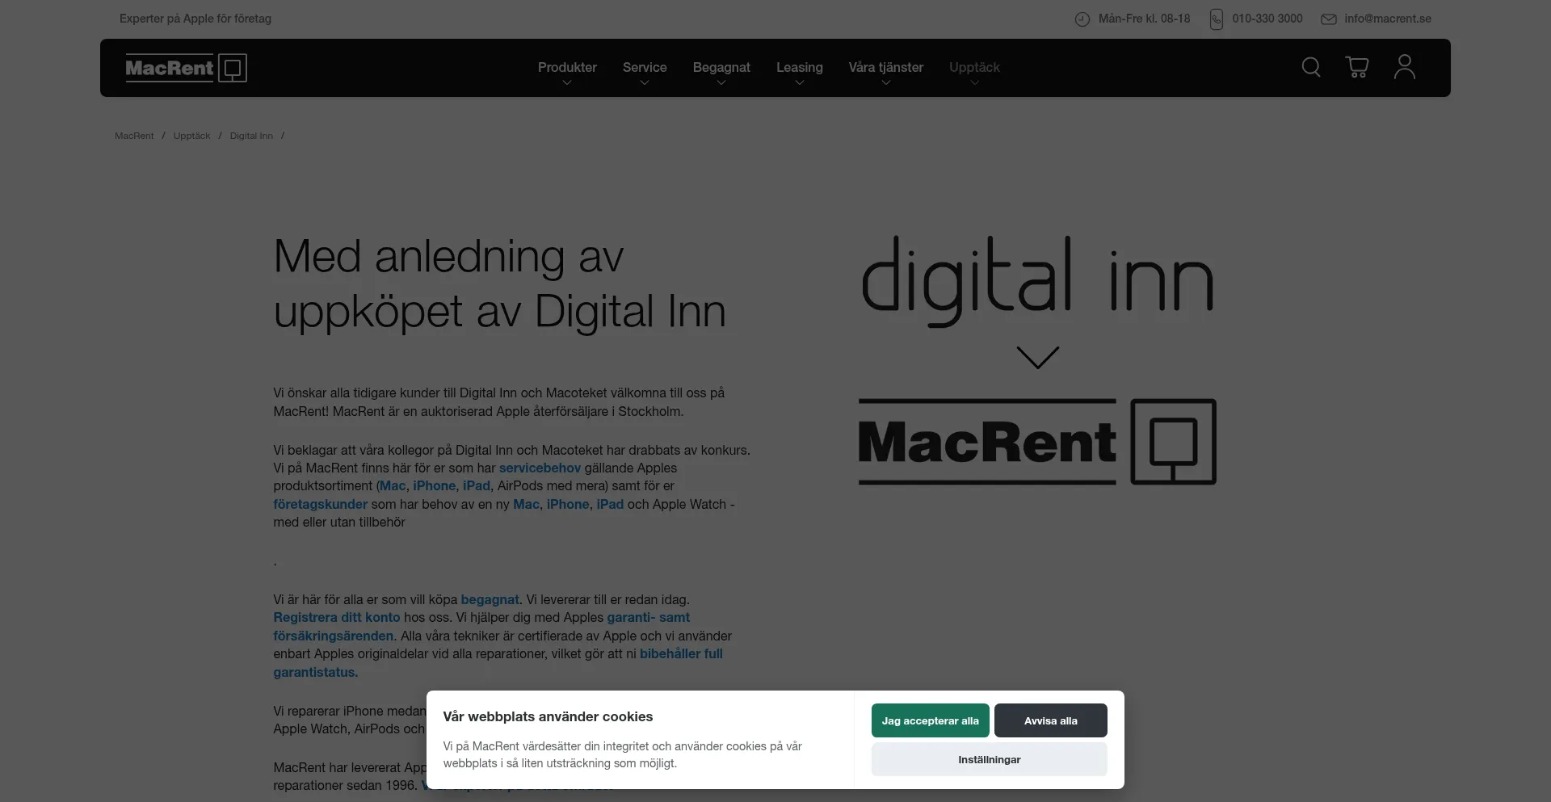This screenshot has height=802, width=1551.
Task: Open the Begagnat menu item
Action: pyautogui.click(x=721, y=68)
